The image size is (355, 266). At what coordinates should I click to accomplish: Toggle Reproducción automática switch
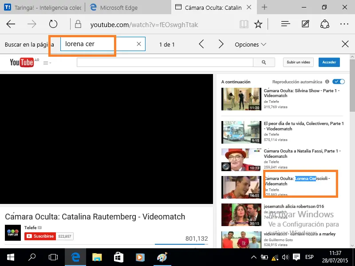(x=339, y=82)
